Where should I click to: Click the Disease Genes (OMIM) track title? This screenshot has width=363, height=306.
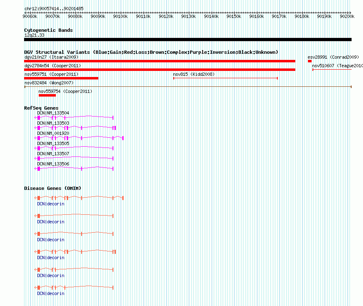53,188
